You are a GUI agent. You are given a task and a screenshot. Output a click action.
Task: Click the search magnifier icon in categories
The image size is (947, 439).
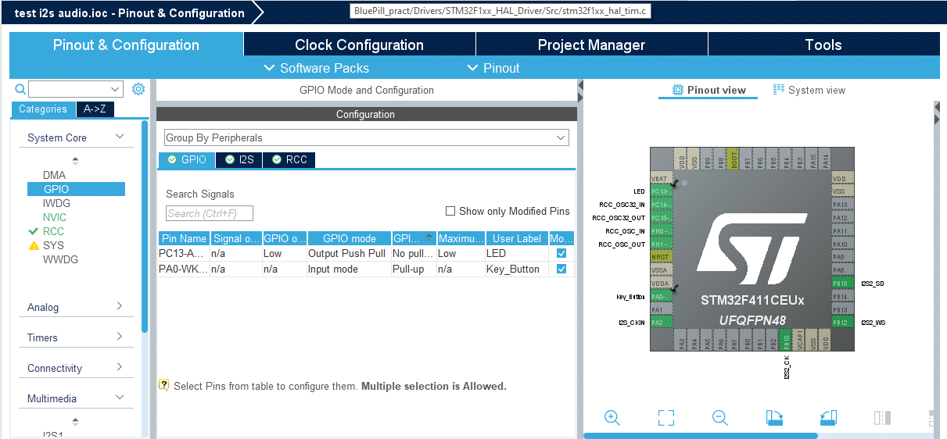click(x=20, y=89)
